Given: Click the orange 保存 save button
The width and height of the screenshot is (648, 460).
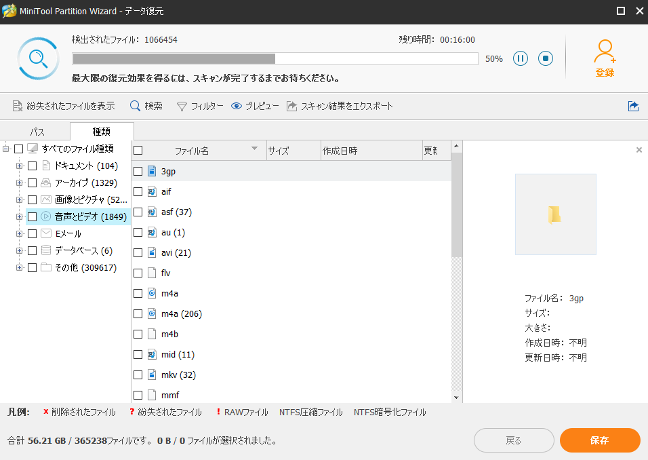Looking at the screenshot, I should pyautogui.click(x=600, y=440).
